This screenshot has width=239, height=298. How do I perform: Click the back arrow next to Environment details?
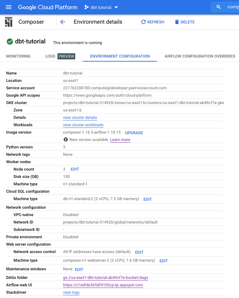[x=62, y=22]
